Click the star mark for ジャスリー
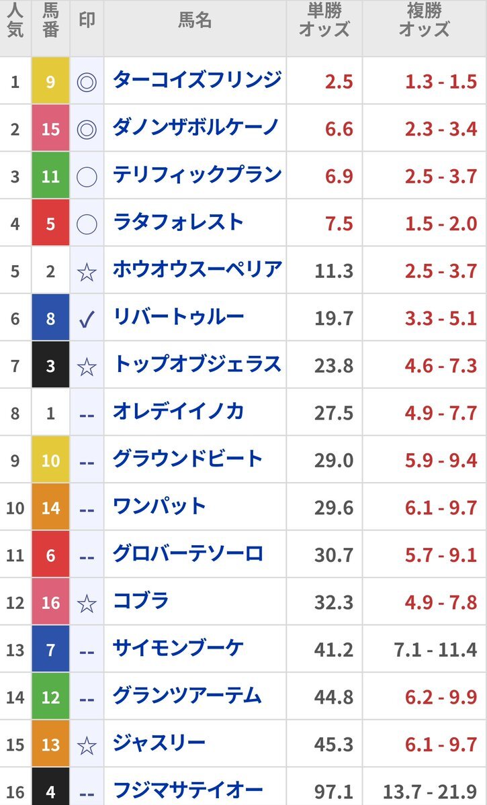Viewport: 487px width, 805px height. (87, 745)
